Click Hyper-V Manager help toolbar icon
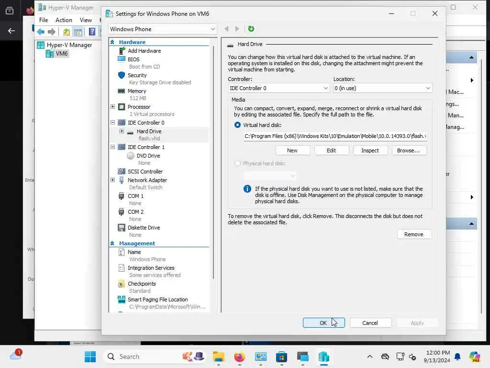Screen dimensions: 490x368 (92, 32)
